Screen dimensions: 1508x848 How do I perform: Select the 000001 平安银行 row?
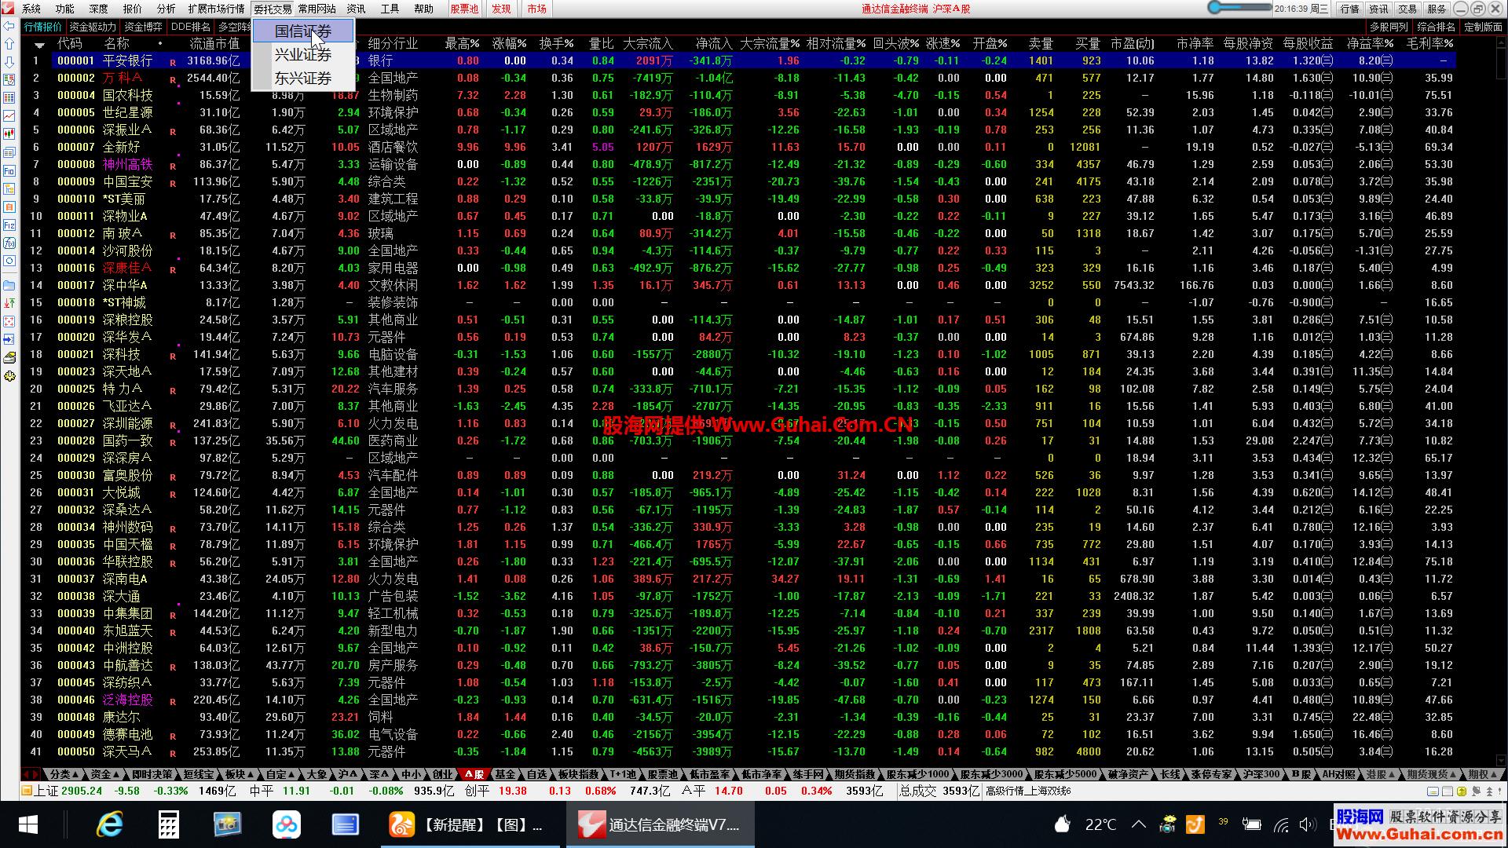point(739,60)
